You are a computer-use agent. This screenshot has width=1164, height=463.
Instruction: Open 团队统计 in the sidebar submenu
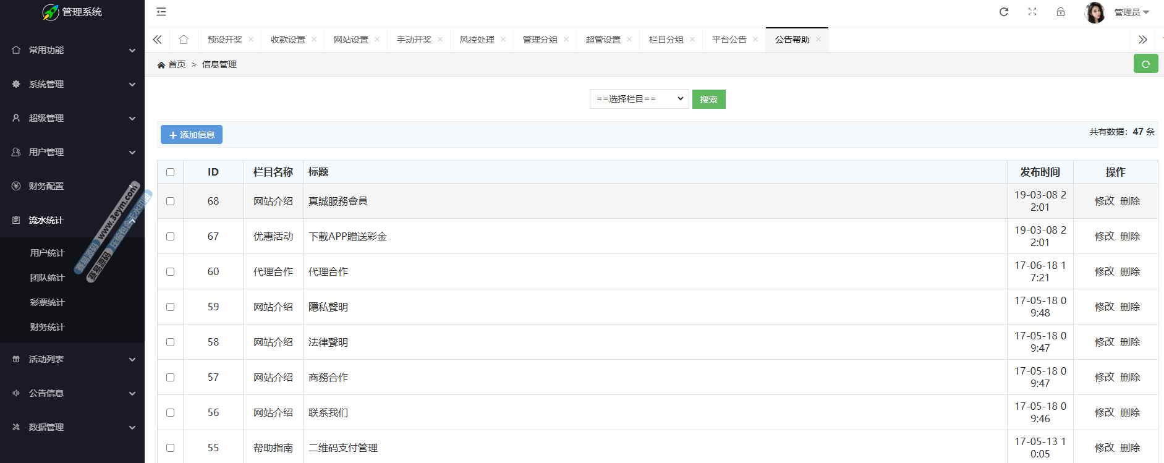coord(48,278)
